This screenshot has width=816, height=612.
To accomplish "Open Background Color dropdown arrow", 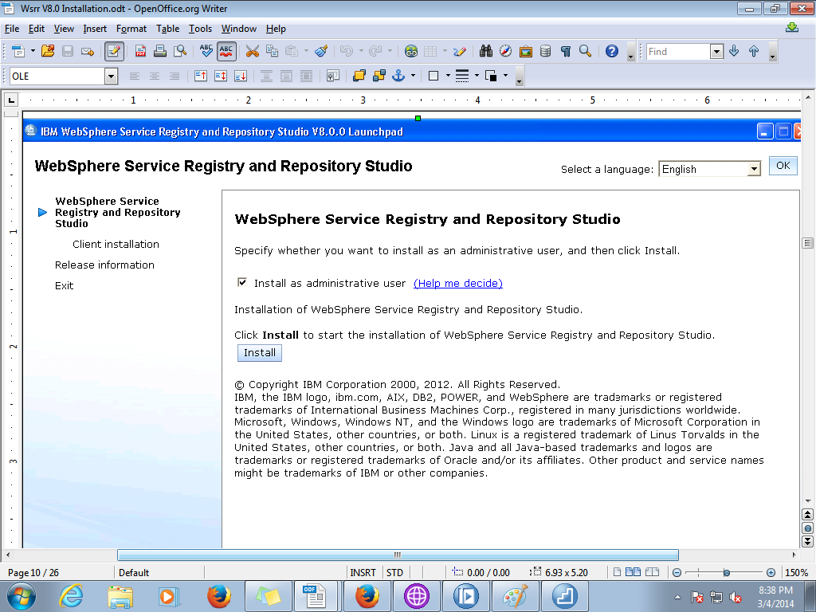I will coord(505,76).
